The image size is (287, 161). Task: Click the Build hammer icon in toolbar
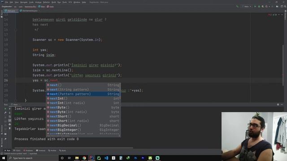click(237, 6)
